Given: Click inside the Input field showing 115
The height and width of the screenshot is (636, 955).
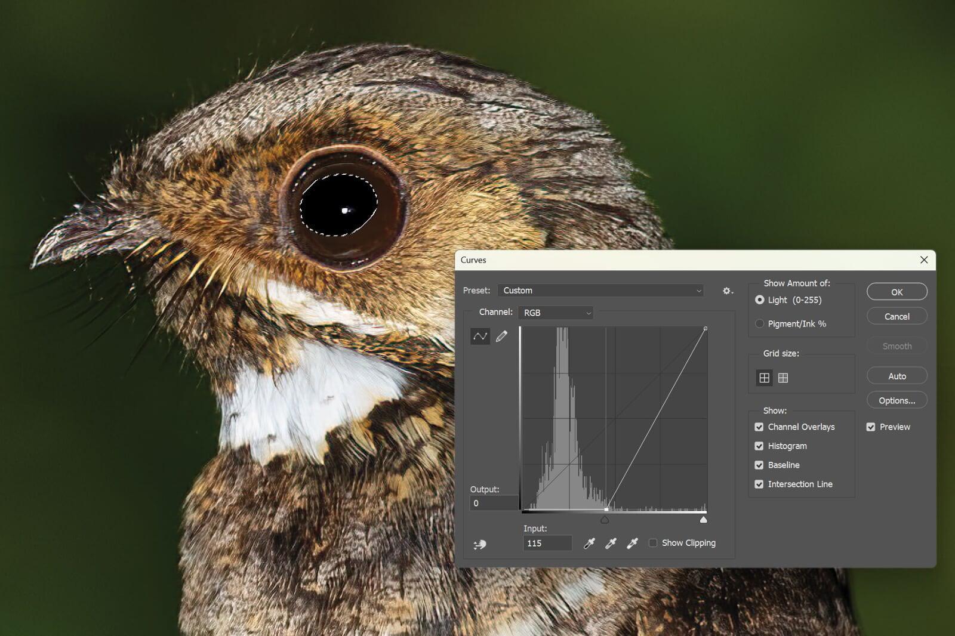Looking at the screenshot, I should click(547, 543).
